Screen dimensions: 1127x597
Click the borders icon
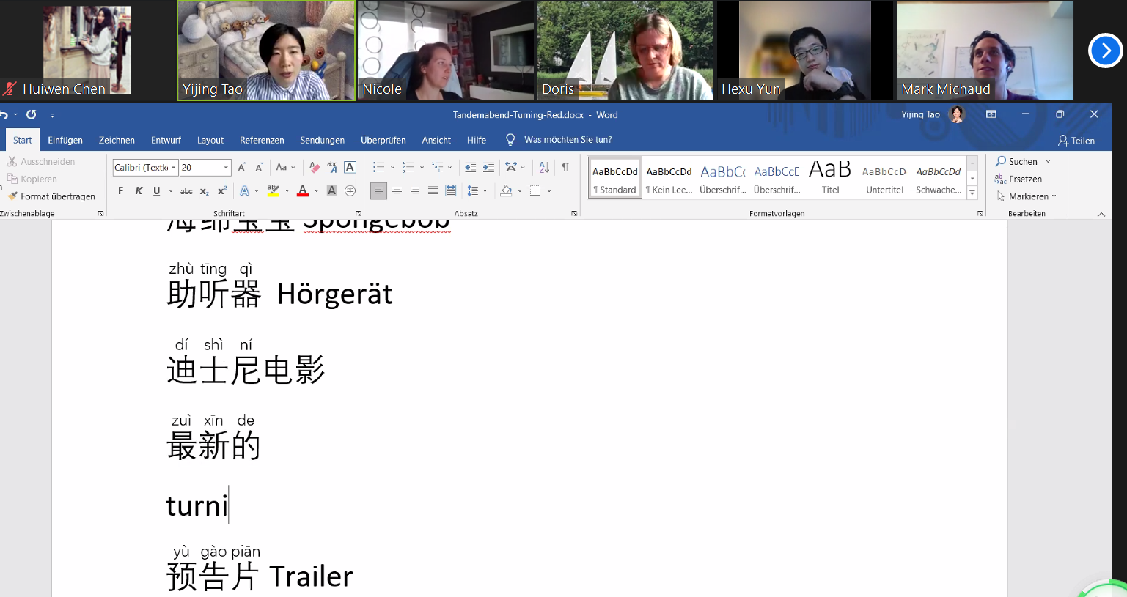pos(535,191)
